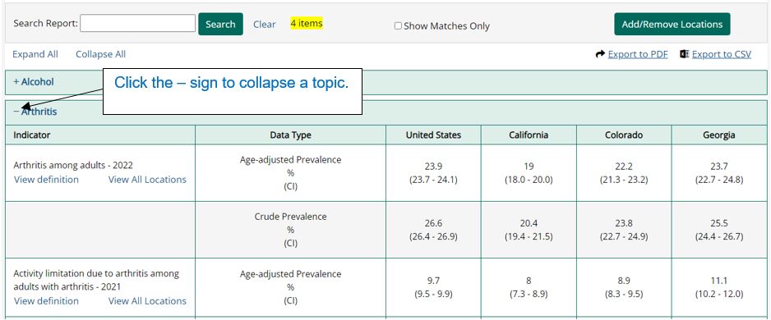Expand the Alcohol topic
The height and width of the screenshot is (320, 771).
click(x=16, y=82)
